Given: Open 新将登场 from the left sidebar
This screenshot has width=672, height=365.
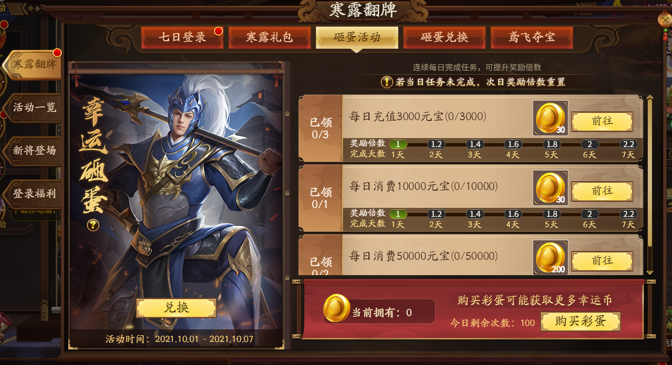Looking at the screenshot, I should (33, 150).
